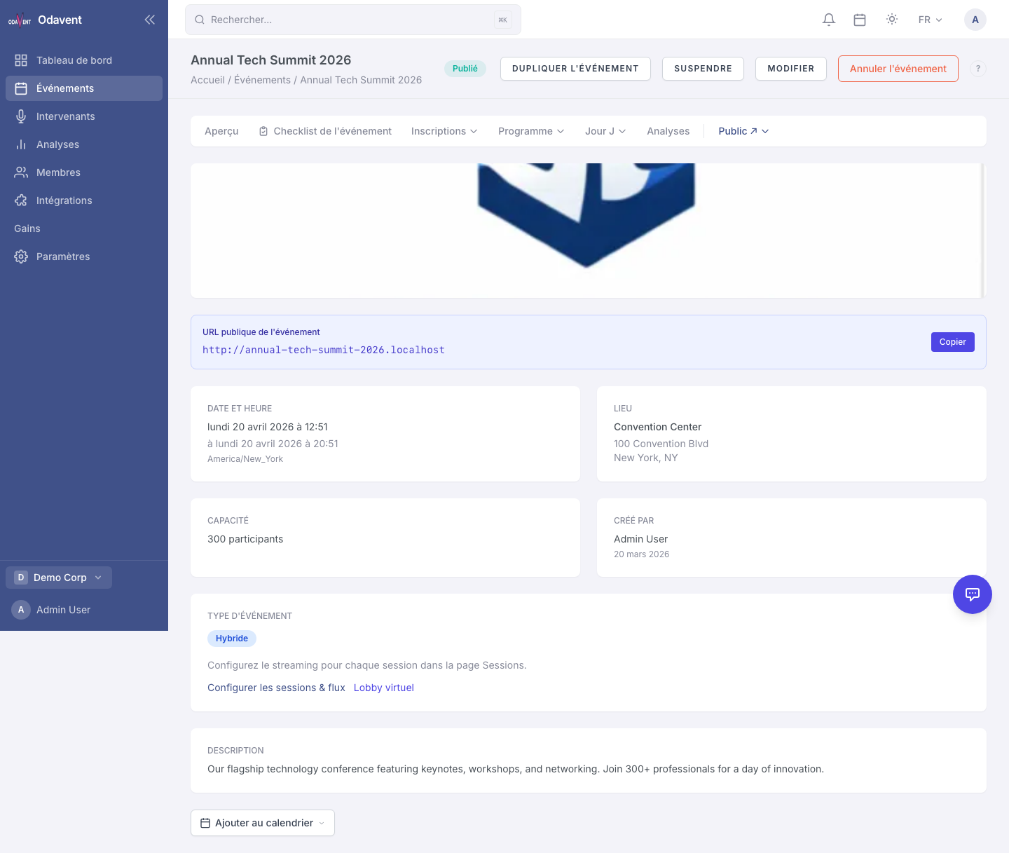Click the Convention Center venue text
1009x853 pixels.
pos(657,427)
